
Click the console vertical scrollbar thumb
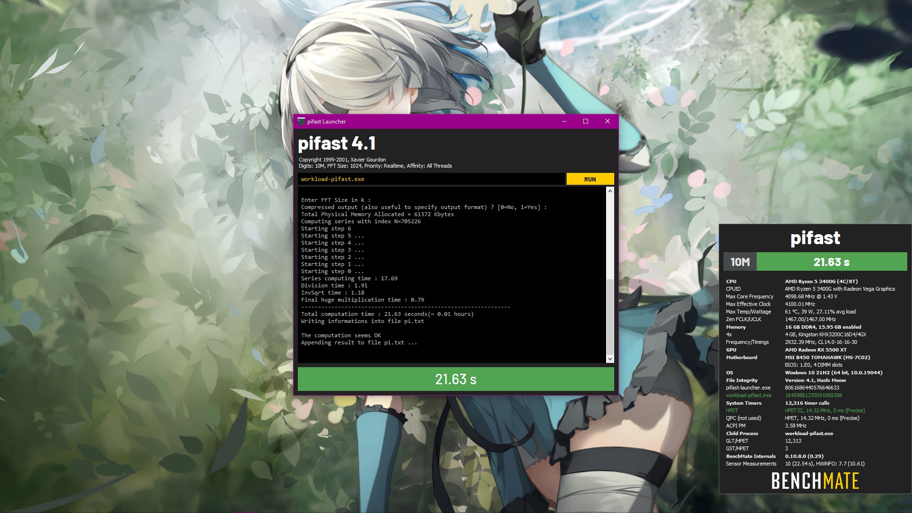pyautogui.click(x=610, y=316)
